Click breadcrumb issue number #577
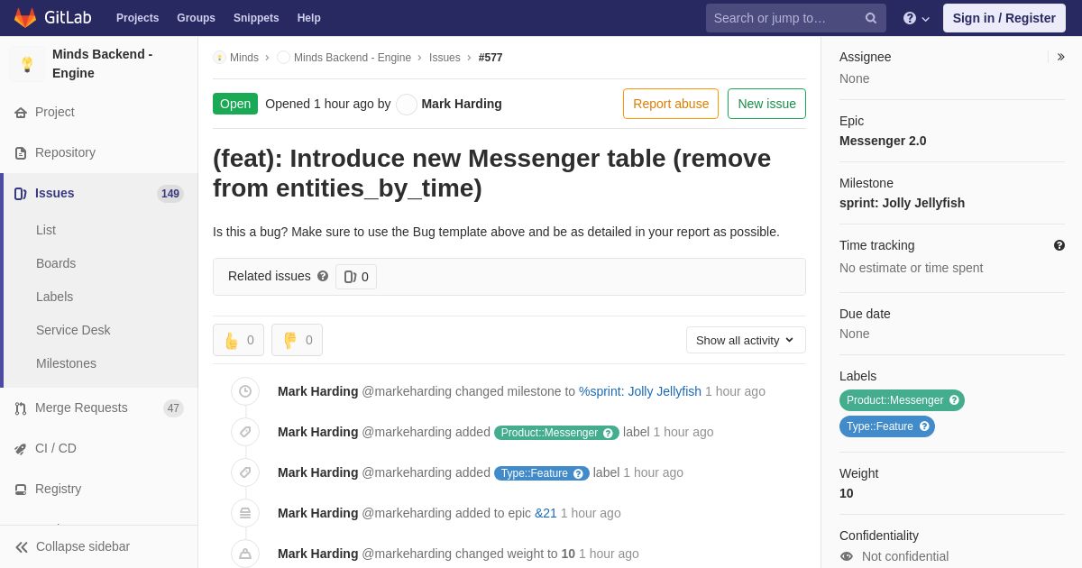Screen dimensions: 1082x568 pos(491,58)
